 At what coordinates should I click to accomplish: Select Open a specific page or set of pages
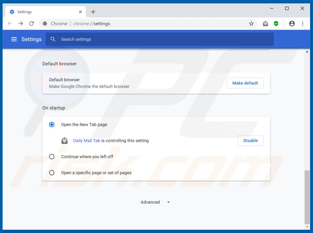tap(52, 172)
